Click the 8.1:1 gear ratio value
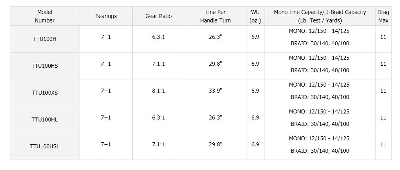 pos(158,91)
